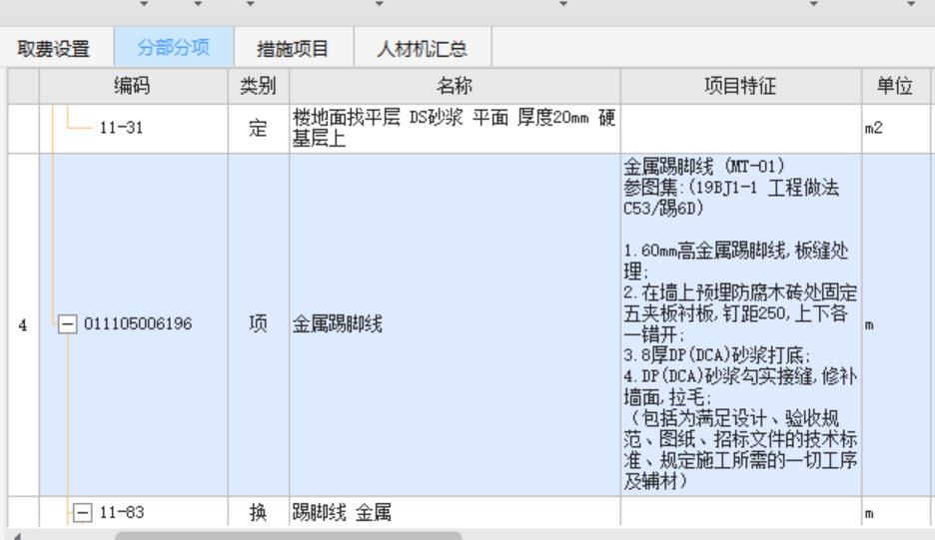Screen dimensions: 935x540
Task: Collapse the 011105006196 item row
Action: point(67,324)
